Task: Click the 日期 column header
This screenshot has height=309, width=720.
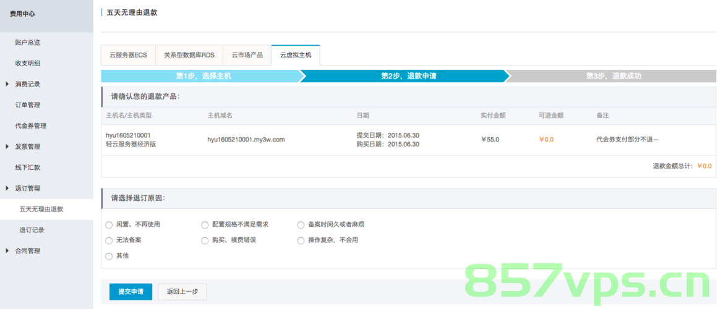Action: pos(362,116)
